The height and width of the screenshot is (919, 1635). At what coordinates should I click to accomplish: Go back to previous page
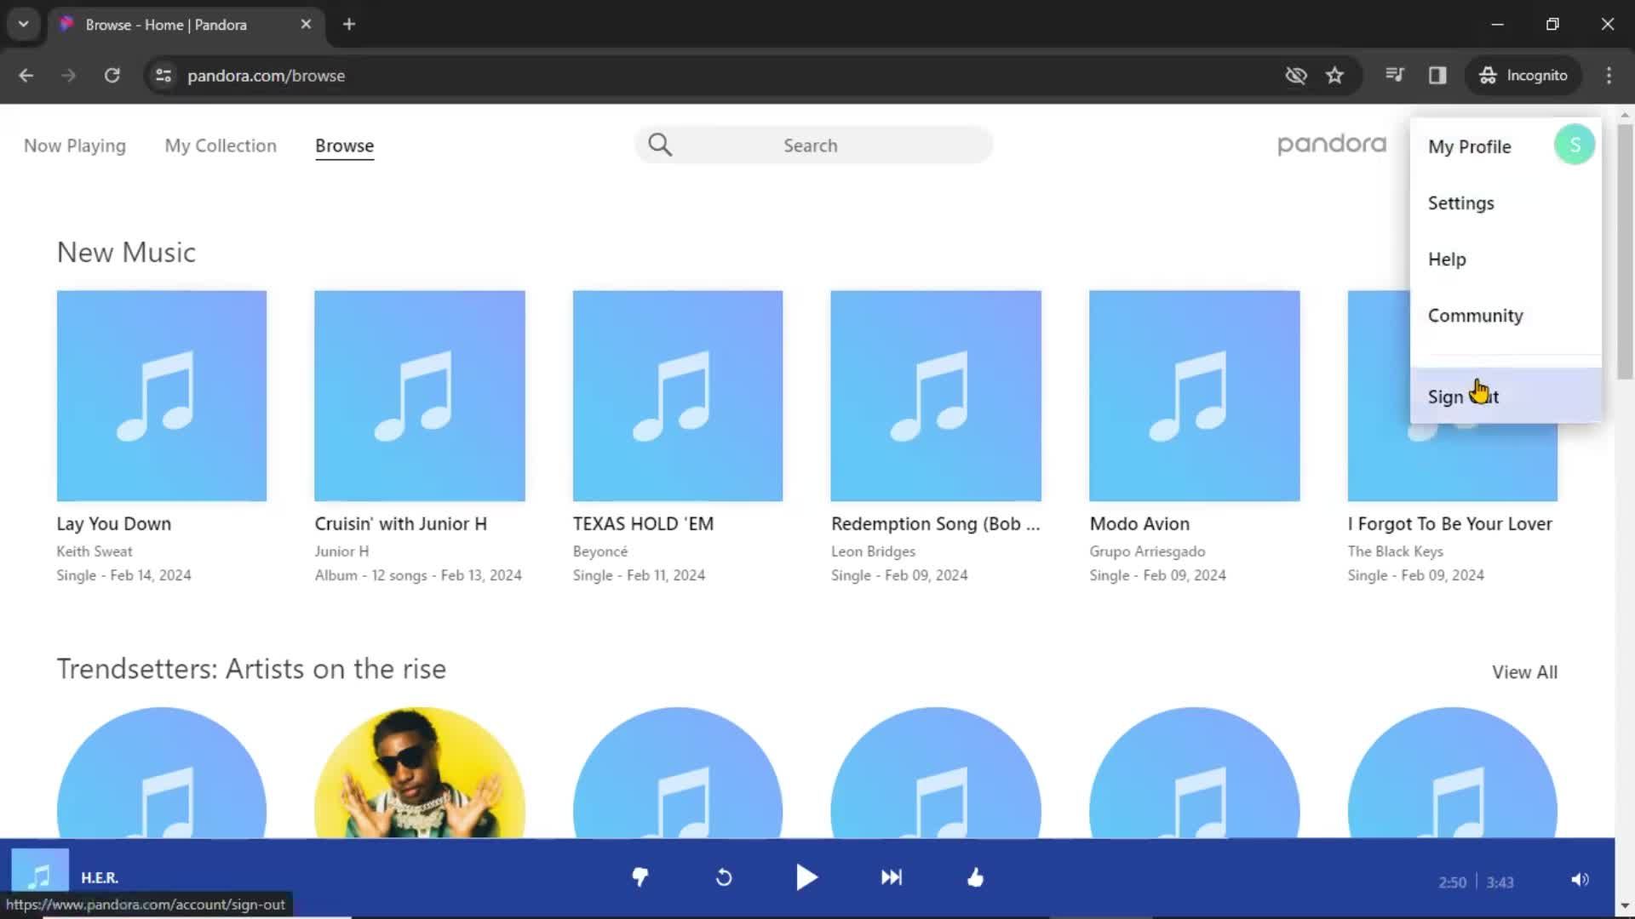tap(26, 75)
